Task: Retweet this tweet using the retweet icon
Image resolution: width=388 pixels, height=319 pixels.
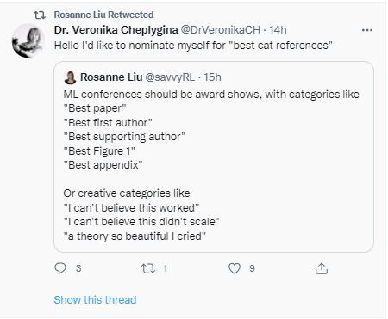Action: 148,268
